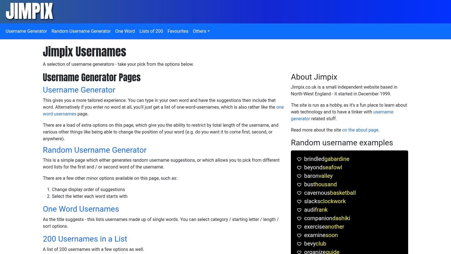Open the Random Username Generator heading link
Image resolution: width=451 pixels, height=254 pixels.
(x=95, y=150)
